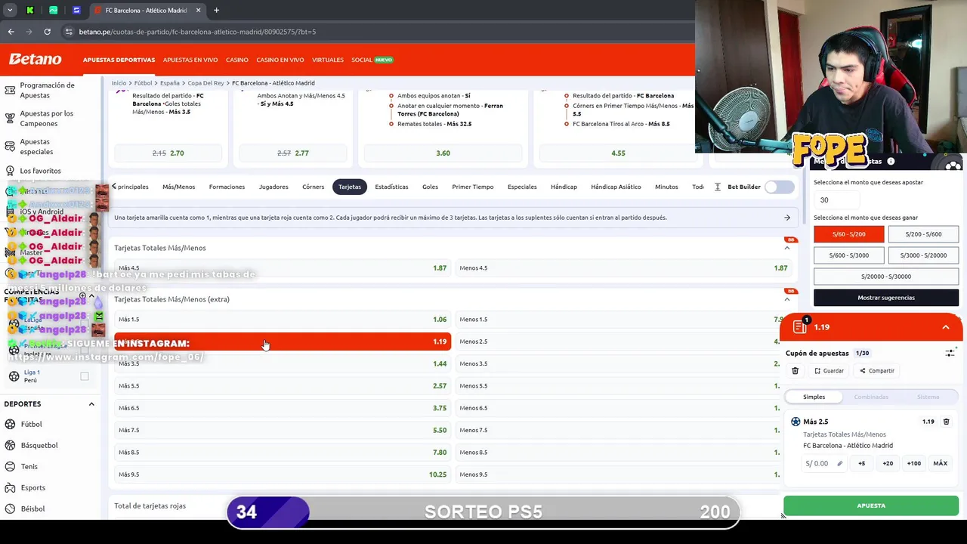Click the Betano logo
This screenshot has height=544, width=967.
[x=35, y=59]
